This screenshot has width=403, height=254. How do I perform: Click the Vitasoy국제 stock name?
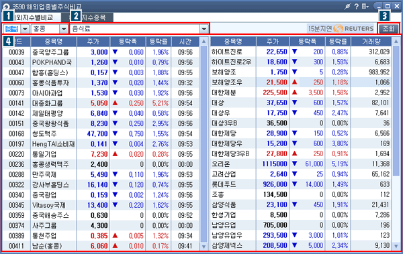click(48, 205)
